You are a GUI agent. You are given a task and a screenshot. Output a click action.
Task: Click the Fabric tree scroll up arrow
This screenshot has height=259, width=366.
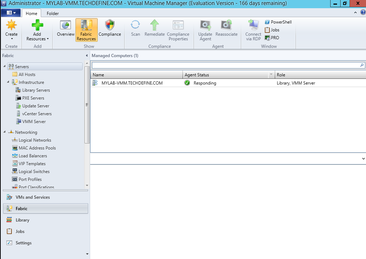(x=87, y=63)
